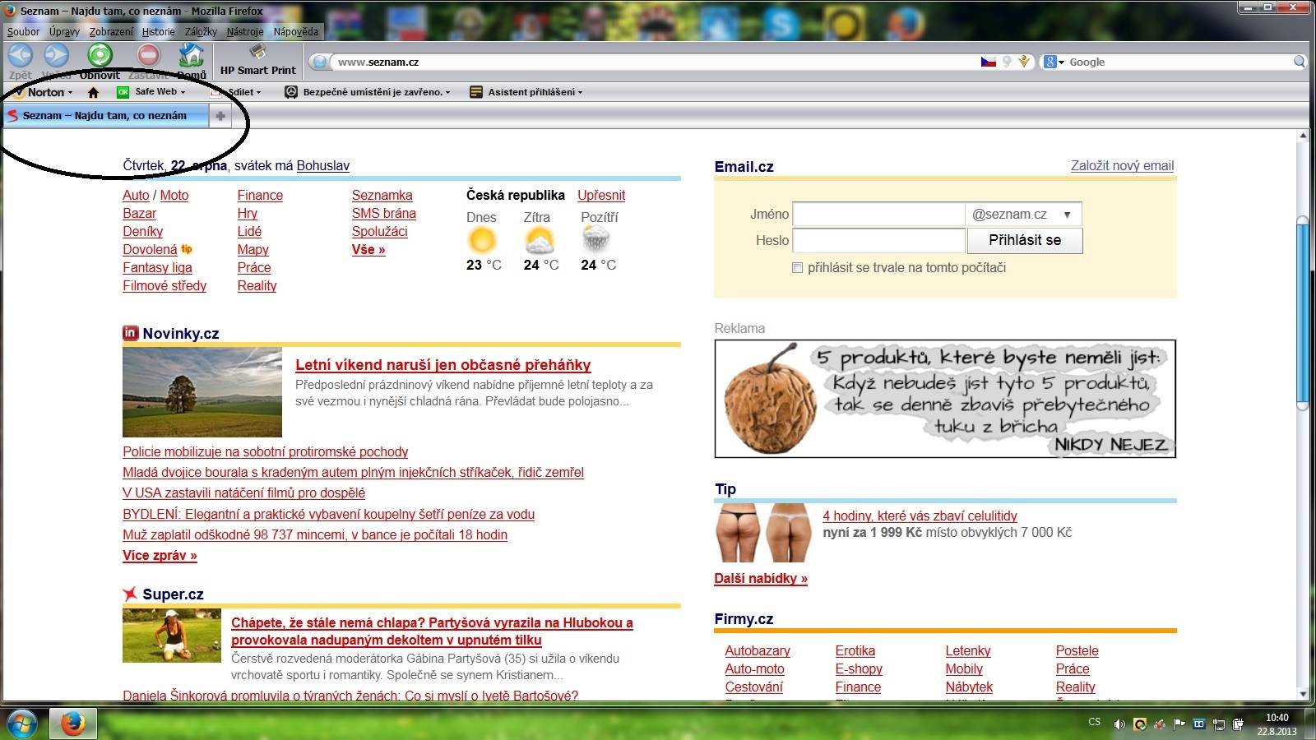Click the scrollbar down arrow
The image size is (1316, 740).
tap(1302, 694)
